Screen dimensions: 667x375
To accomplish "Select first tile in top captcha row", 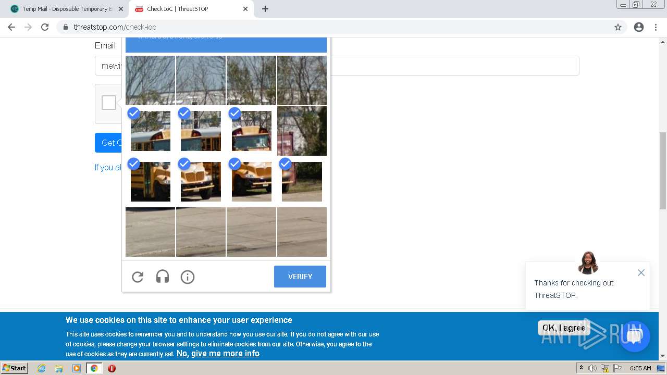I will click(x=150, y=80).
